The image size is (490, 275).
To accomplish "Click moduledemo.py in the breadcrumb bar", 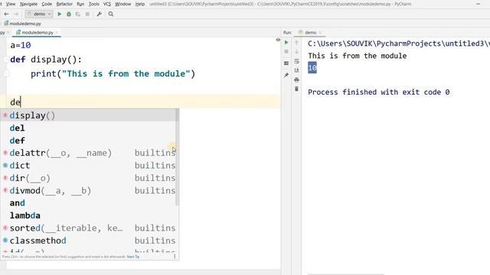I will coord(22,24).
